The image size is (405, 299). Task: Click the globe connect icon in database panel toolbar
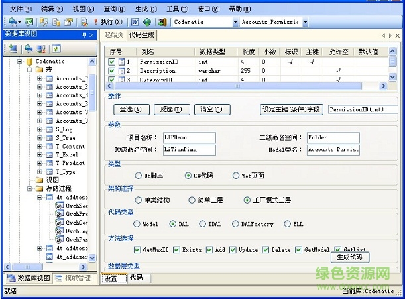(x=29, y=48)
